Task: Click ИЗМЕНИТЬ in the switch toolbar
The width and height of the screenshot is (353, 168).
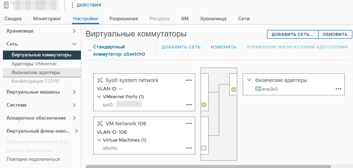Action: click(223, 47)
